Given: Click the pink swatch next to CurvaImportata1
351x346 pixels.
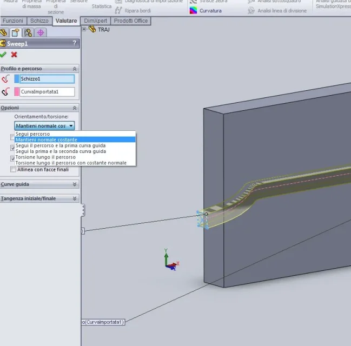Looking at the screenshot, I should pyautogui.click(x=17, y=92).
